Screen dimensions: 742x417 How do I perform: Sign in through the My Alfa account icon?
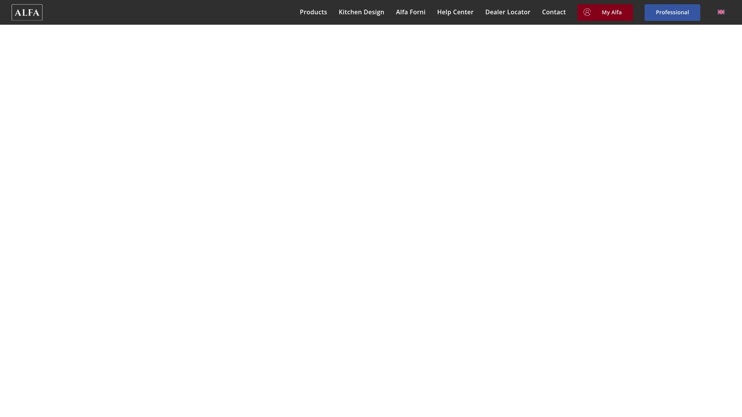tap(587, 12)
